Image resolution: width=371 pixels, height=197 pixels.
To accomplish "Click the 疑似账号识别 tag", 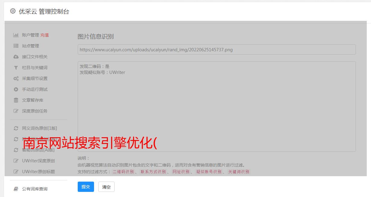I will (209, 172).
